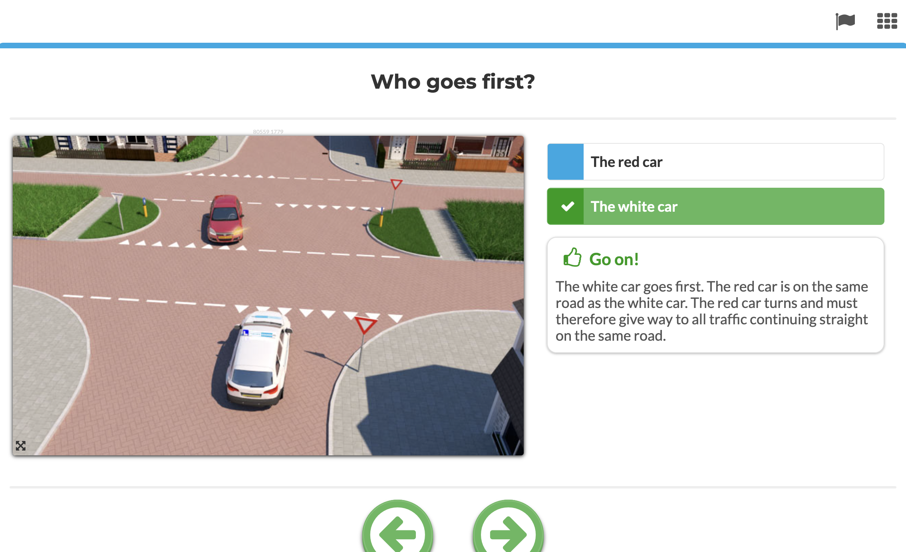The image size is (906, 552).
Task: Expand the intersection image to fullscreen
Action: pyautogui.click(x=21, y=446)
